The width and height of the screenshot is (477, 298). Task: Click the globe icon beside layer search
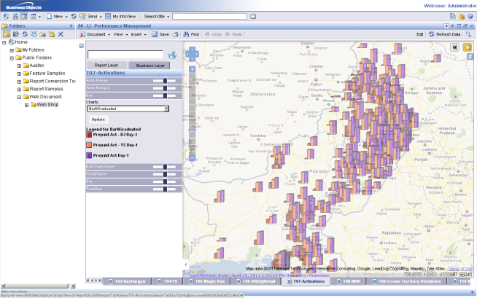(172, 55)
